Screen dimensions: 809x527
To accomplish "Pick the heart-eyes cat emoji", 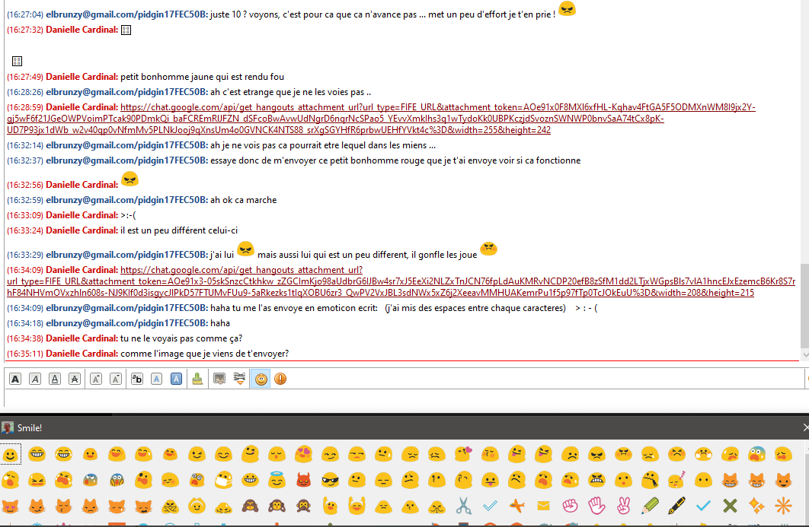I will click(x=11, y=506).
